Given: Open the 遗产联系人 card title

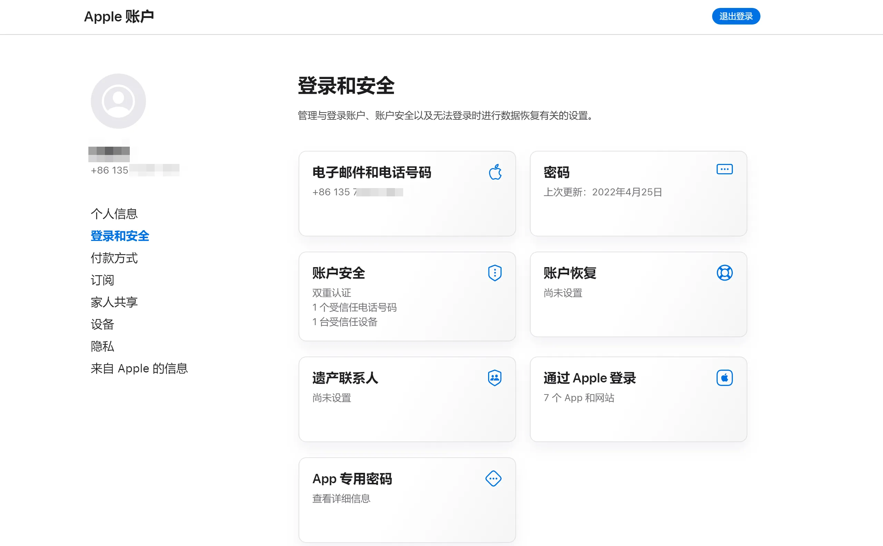Looking at the screenshot, I should (x=345, y=379).
